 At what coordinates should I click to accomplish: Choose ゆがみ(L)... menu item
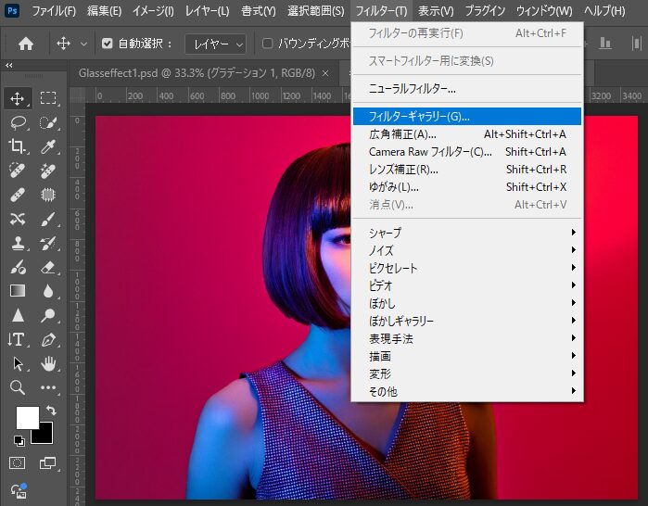coord(467,187)
